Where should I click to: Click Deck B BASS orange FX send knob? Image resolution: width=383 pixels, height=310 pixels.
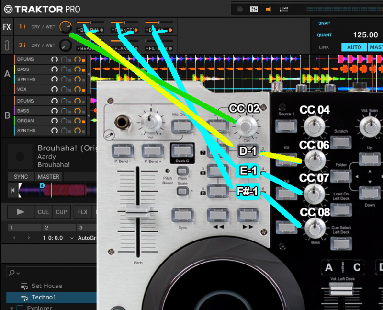point(78,111)
